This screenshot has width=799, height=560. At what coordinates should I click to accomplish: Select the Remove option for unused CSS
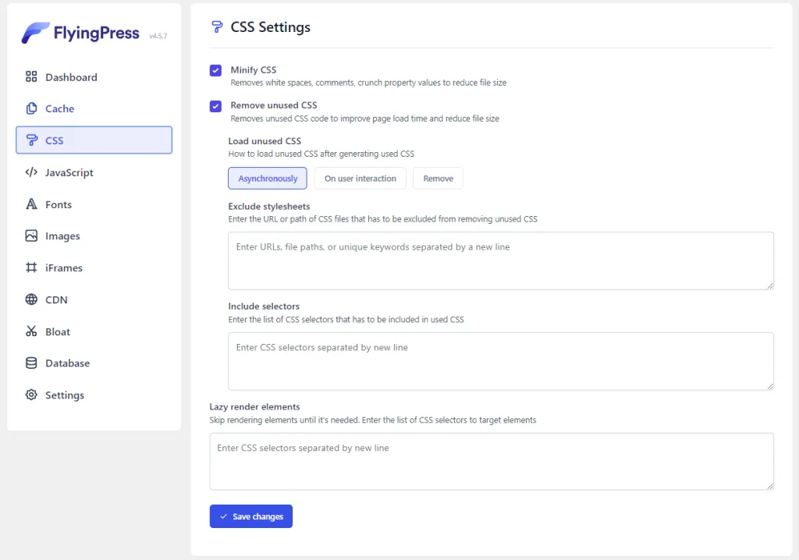[x=438, y=179]
